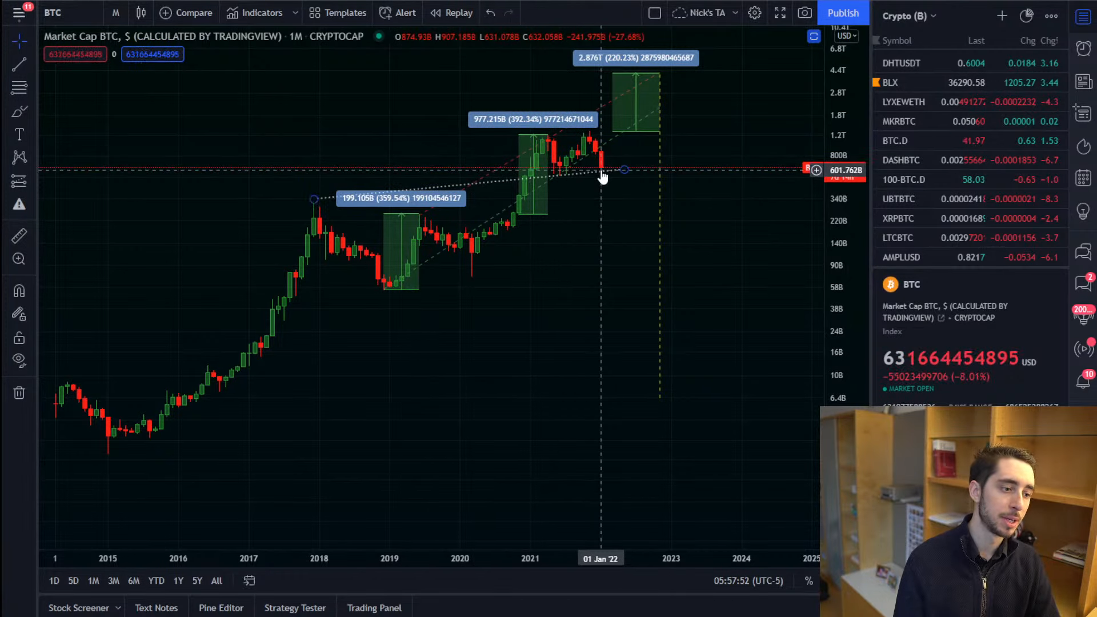The width and height of the screenshot is (1097, 617).
Task: Open the Strategy Tester tab
Action: (295, 608)
